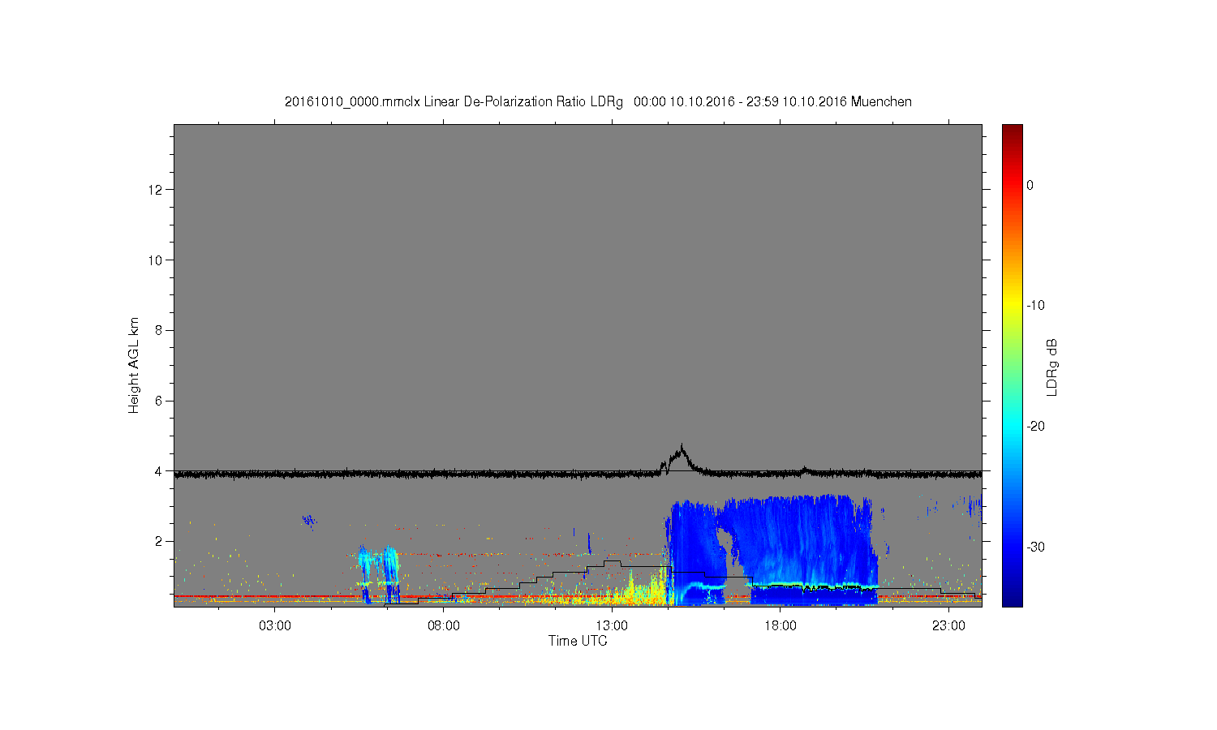Click the dark red top of the colorbar
The width and height of the screenshot is (1217, 730).
tap(1013, 131)
